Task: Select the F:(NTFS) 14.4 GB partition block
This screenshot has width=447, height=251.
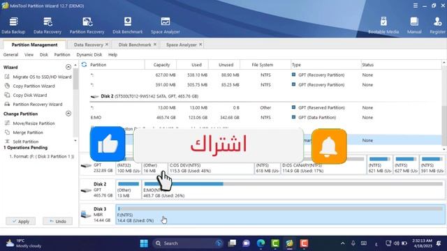Action: (280, 214)
